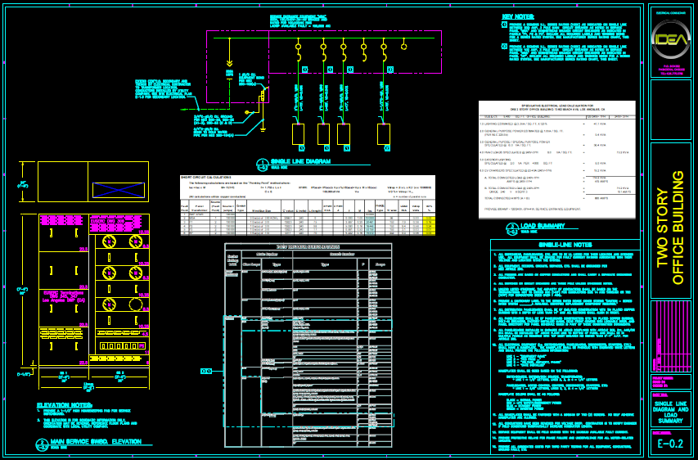
Task: Select the Main Service Swbd. Elevation title bubble
Action: 43,444
